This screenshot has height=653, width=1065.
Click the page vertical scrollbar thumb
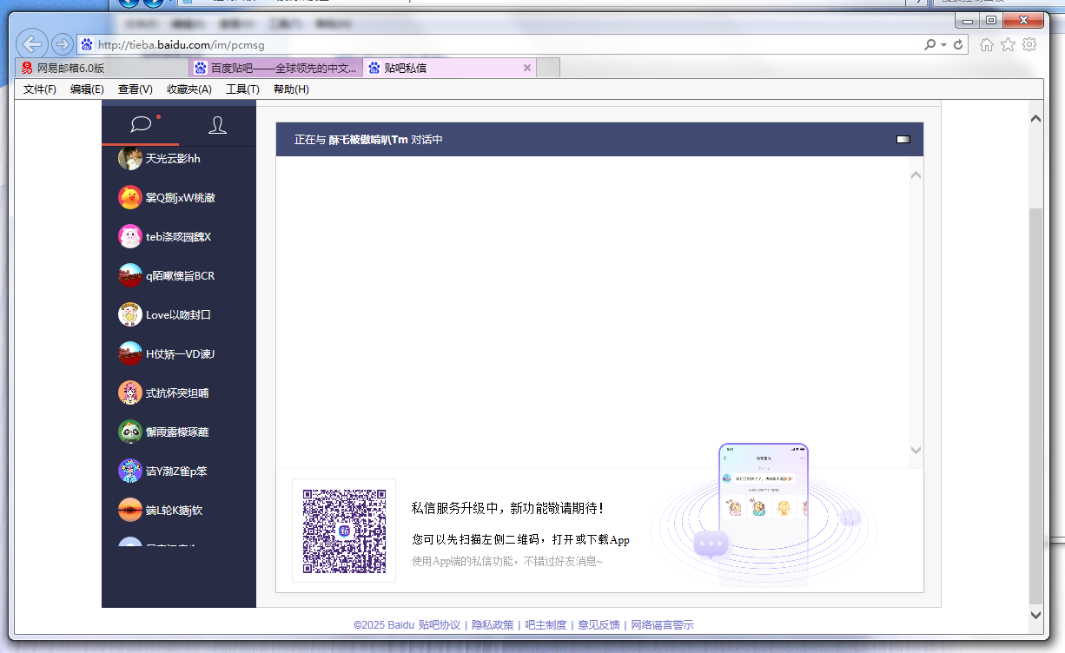(1035, 406)
